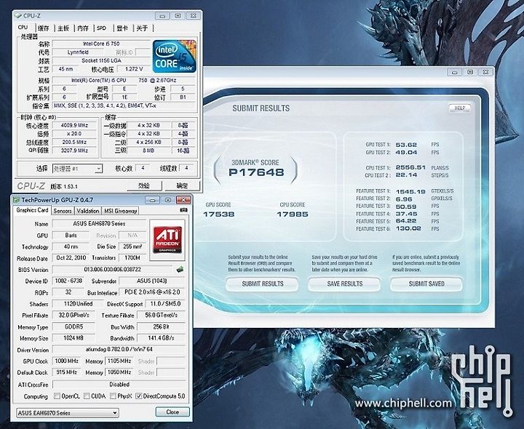Click the HELP button in 3DMark
The image size is (524, 429).
(x=459, y=108)
